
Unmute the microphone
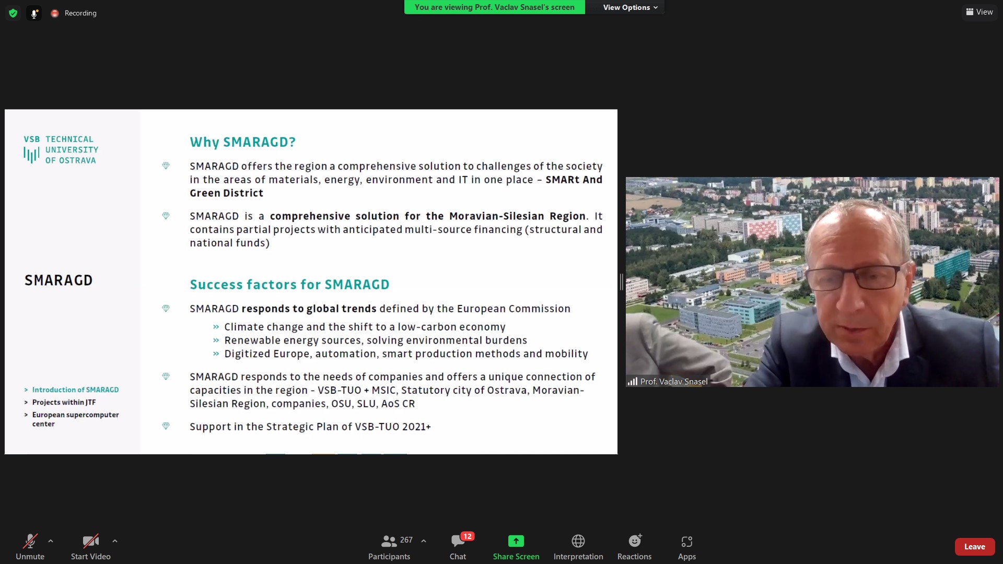point(30,546)
